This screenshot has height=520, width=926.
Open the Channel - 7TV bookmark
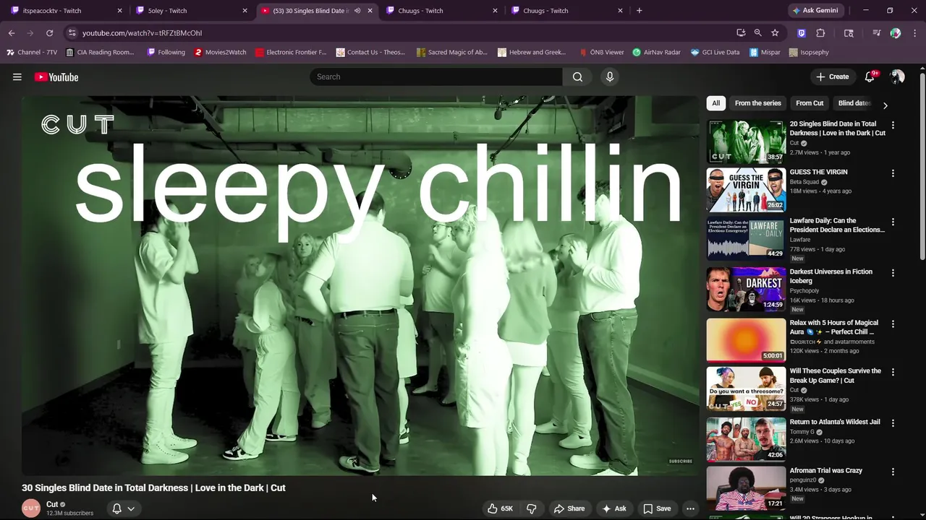(x=32, y=52)
